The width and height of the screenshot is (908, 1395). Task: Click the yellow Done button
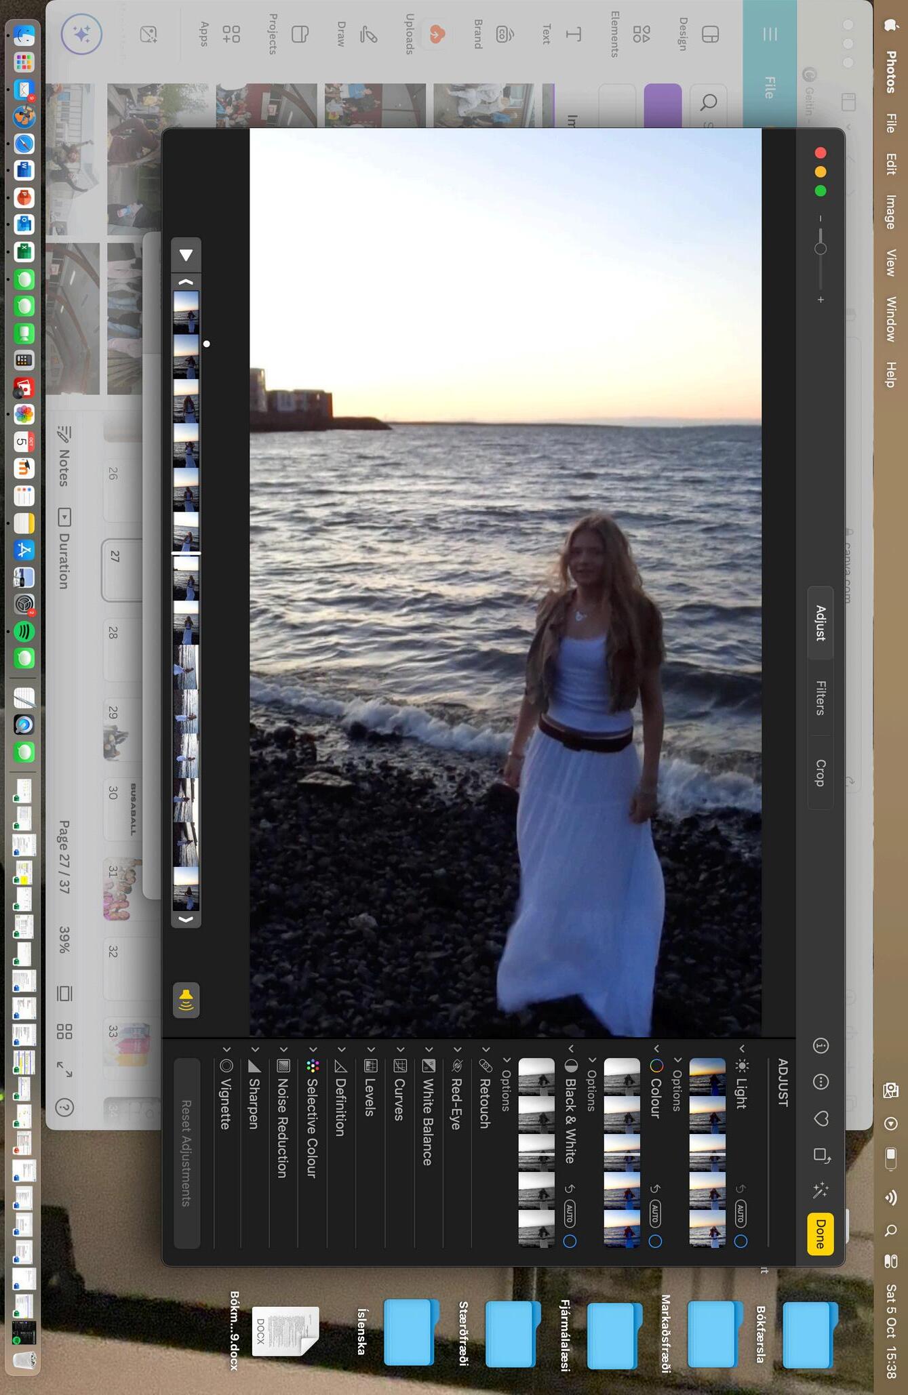point(821,1234)
